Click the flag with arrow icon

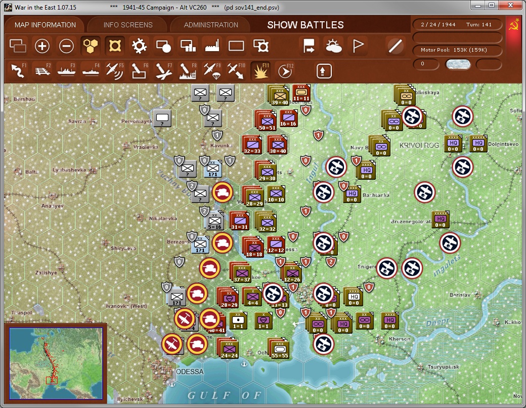pyautogui.click(x=309, y=46)
